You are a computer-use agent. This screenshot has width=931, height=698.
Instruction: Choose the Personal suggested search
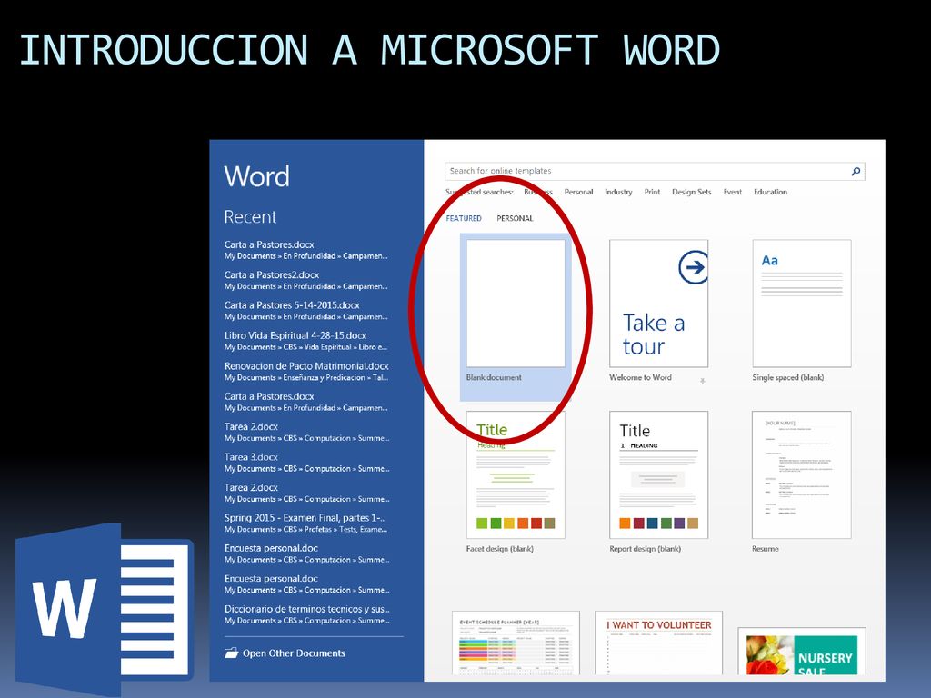point(578,192)
